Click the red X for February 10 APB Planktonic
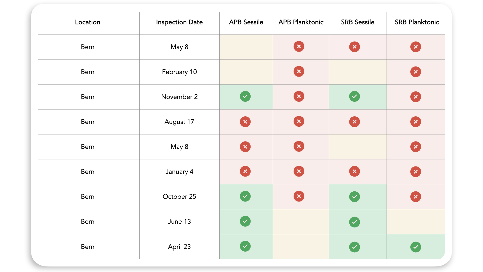 (x=299, y=72)
